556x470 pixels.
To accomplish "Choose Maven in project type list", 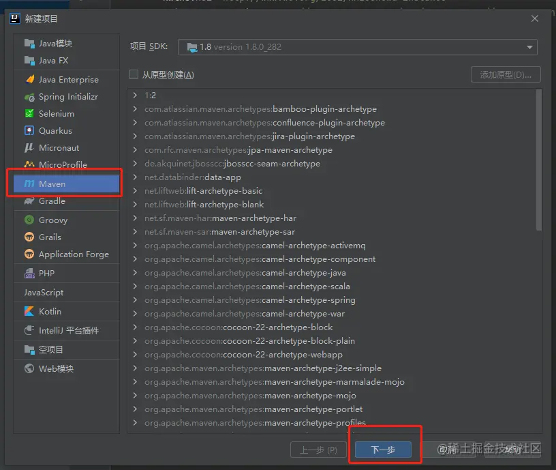I will pos(67,183).
